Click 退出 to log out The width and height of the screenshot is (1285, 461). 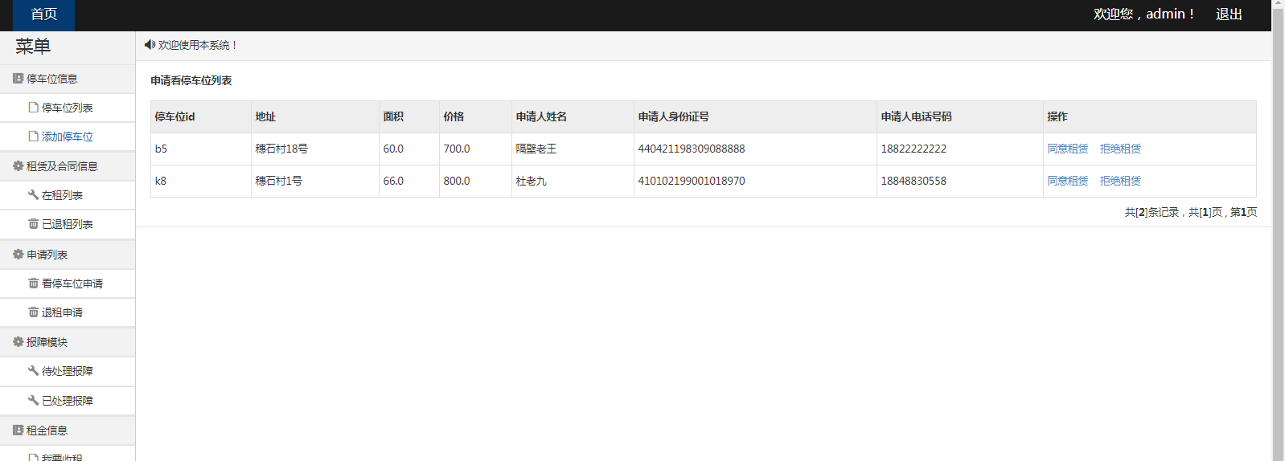1229,14
